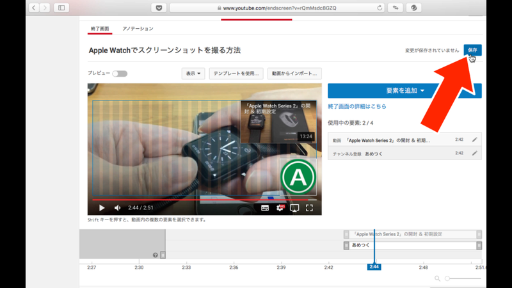Click the timeline zoom magnifier icon

[437, 278]
